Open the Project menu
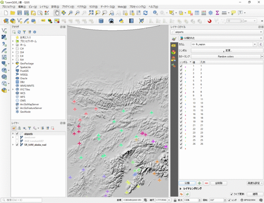 8,7
